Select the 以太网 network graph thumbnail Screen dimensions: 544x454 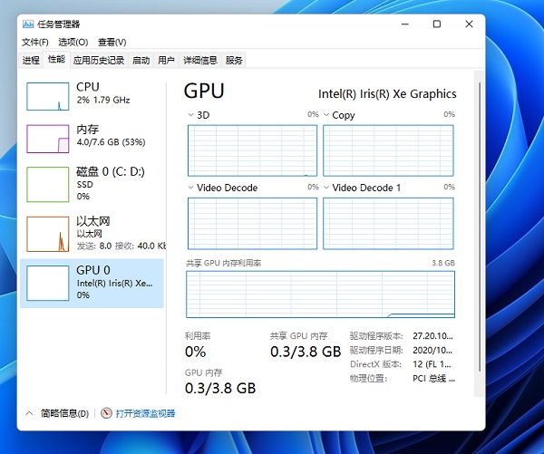48,233
